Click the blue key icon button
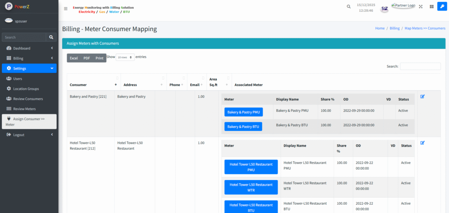Viewport: 449px width, 213px height. coord(442,7)
